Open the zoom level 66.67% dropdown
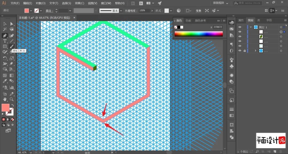 click(x=31, y=152)
